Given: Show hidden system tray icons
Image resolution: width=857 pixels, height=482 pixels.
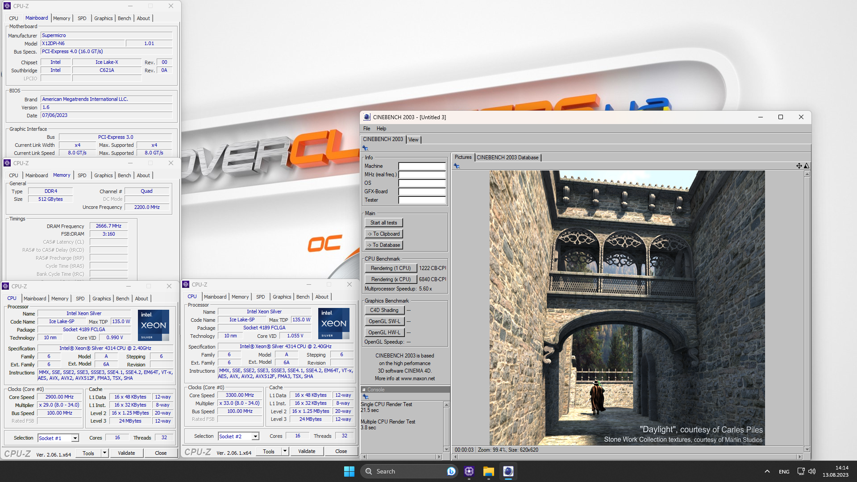Looking at the screenshot, I should [767, 471].
